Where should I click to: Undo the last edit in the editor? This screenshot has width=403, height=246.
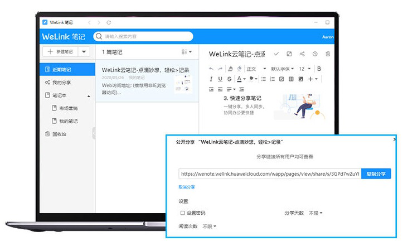(x=211, y=69)
